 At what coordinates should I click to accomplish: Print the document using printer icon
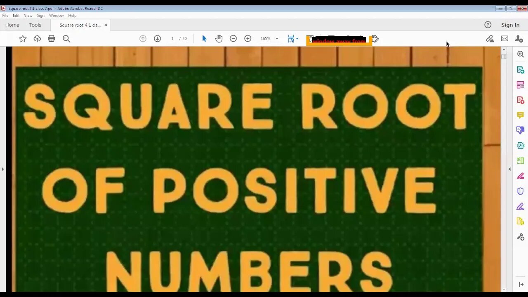52,39
